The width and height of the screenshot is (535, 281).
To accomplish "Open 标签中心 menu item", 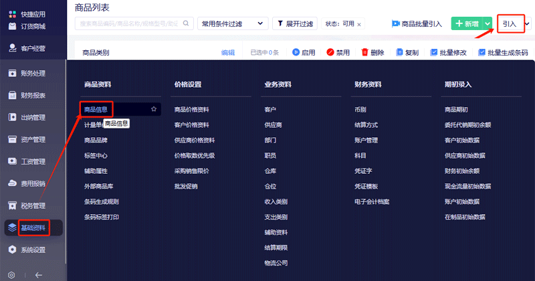I will (96, 155).
